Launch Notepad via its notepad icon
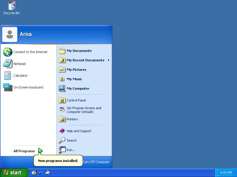Image resolution: width=237 pixels, height=177 pixels. click(8, 64)
